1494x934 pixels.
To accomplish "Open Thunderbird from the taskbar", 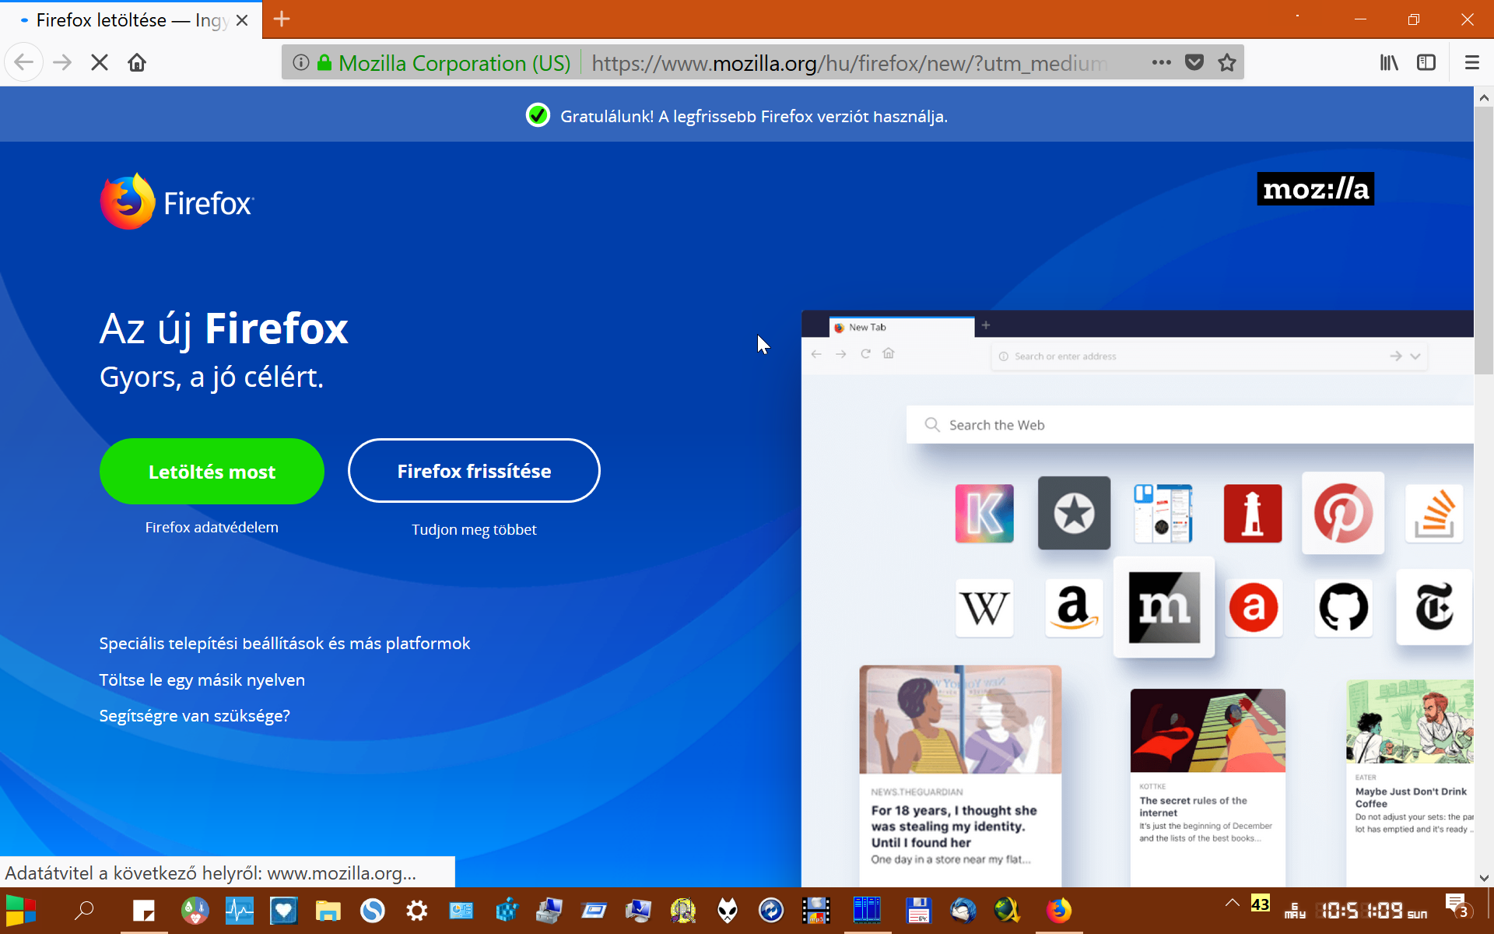I will click(963, 910).
